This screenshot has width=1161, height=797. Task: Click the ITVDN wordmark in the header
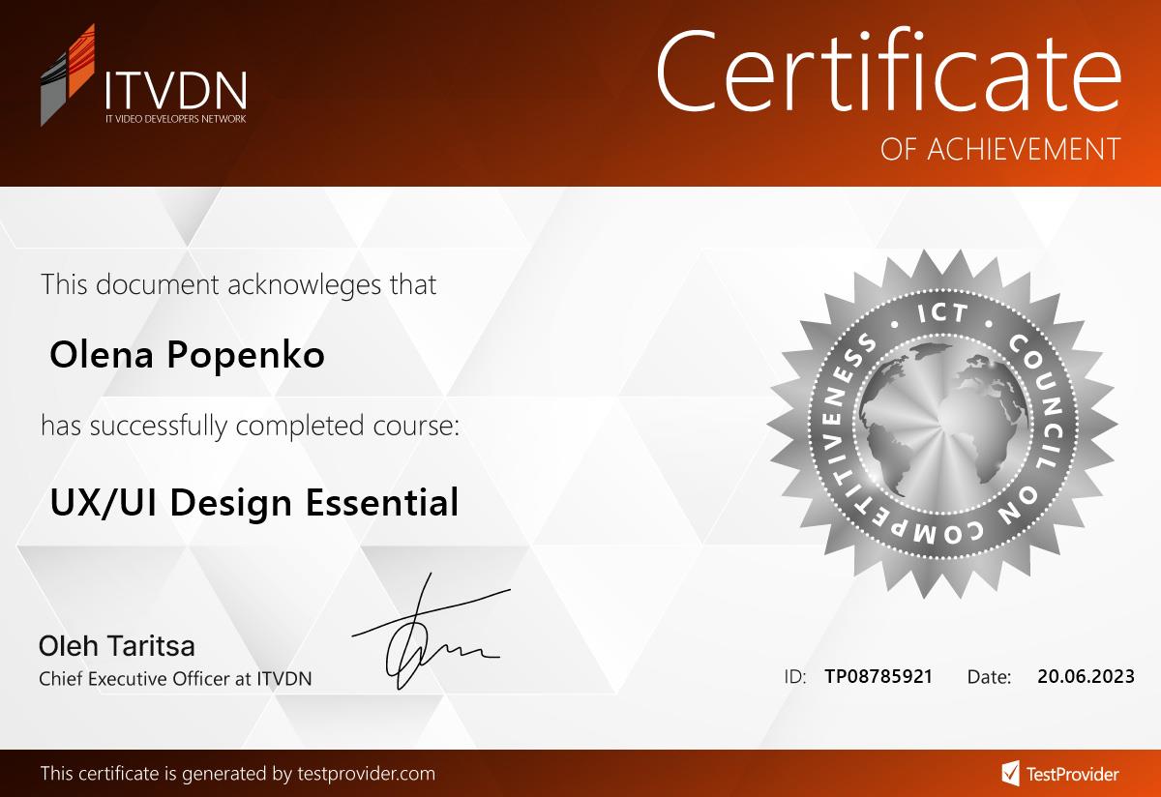(175, 91)
